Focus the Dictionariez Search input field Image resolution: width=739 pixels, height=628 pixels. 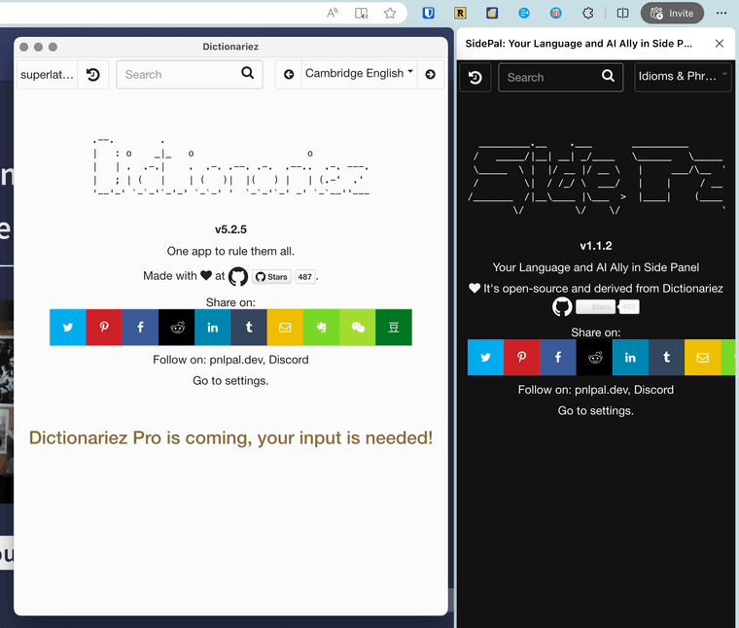(x=190, y=75)
